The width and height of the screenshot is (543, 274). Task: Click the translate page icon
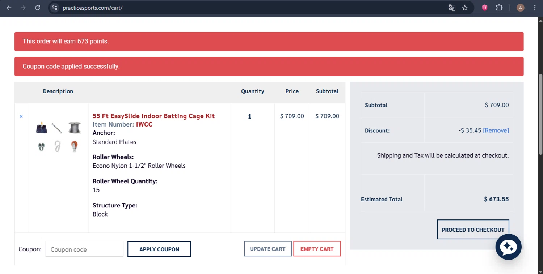coord(452,8)
